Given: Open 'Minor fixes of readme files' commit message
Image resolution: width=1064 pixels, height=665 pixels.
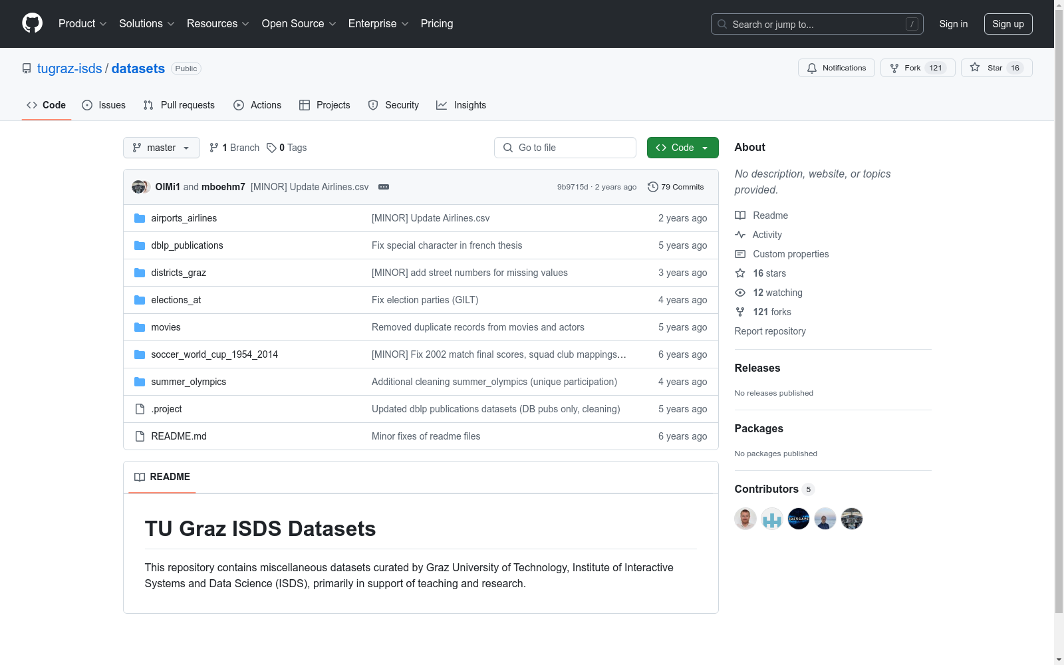Looking at the screenshot, I should (426, 436).
